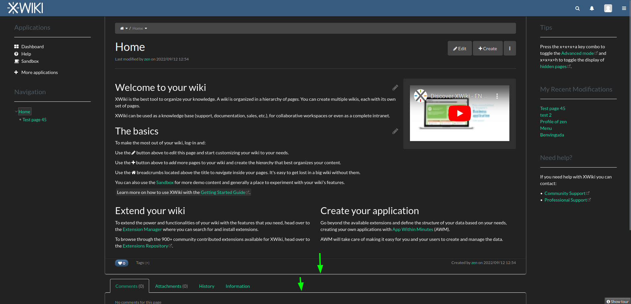The height and width of the screenshot is (304, 631).
Task: Open the video options three-dot menu
Action: (497, 96)
